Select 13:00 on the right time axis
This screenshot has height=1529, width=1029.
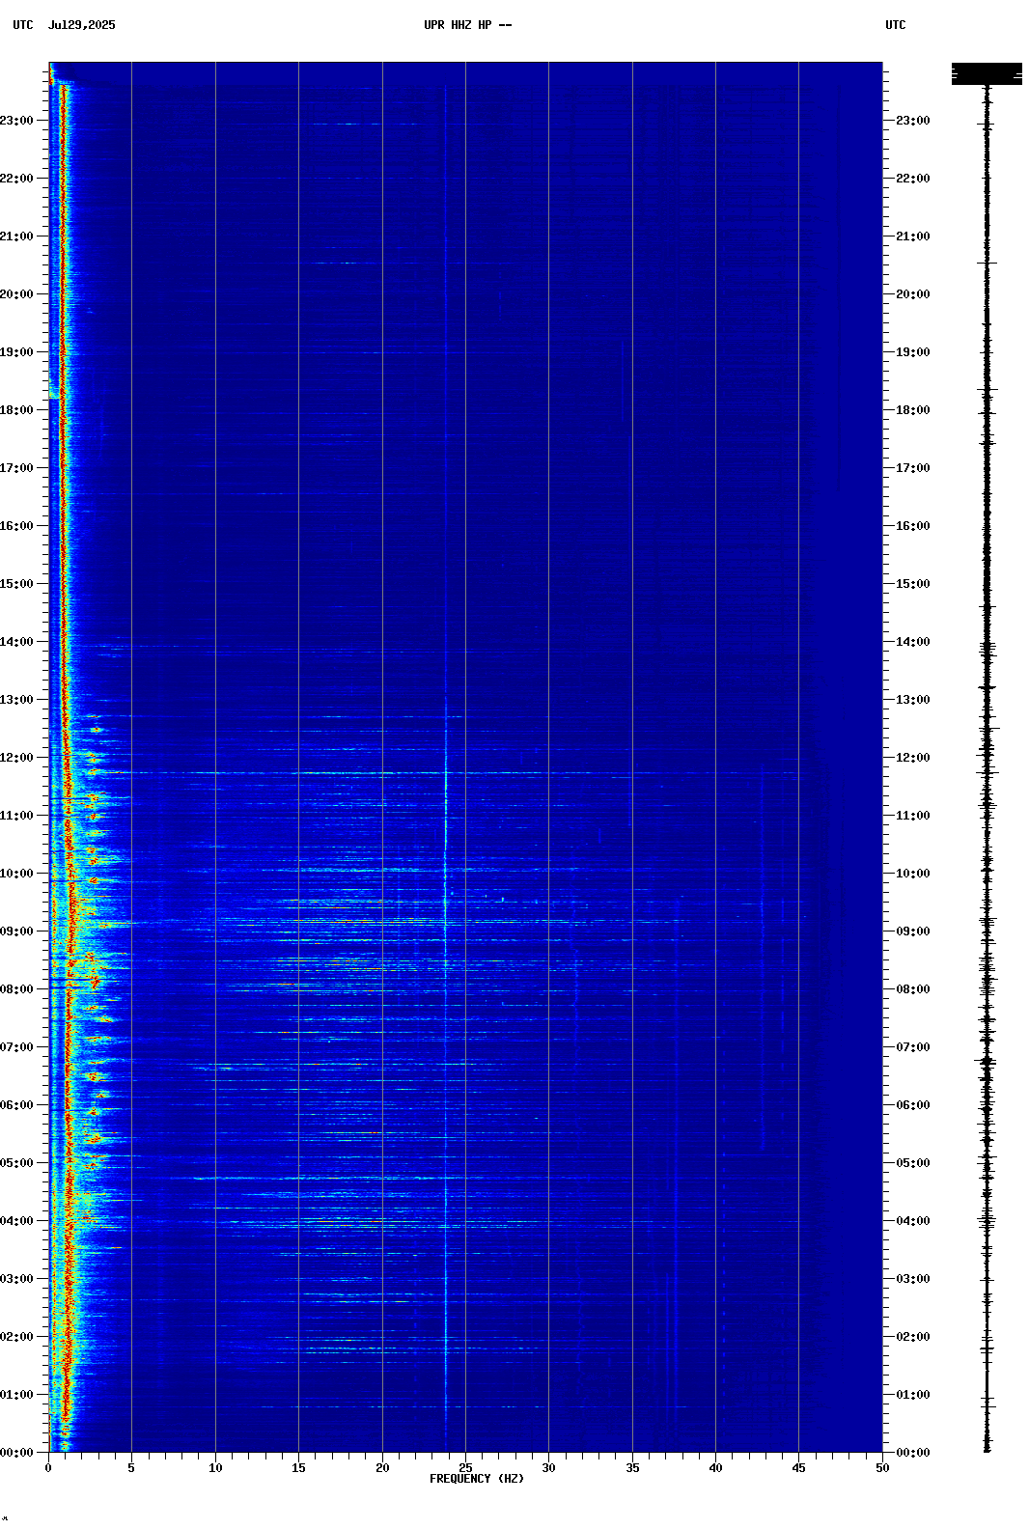click(913, 700)
